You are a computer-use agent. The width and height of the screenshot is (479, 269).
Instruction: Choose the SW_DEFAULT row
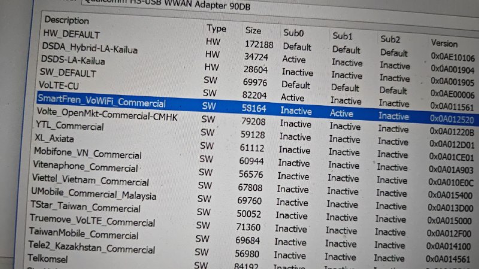tap(68, 73)
